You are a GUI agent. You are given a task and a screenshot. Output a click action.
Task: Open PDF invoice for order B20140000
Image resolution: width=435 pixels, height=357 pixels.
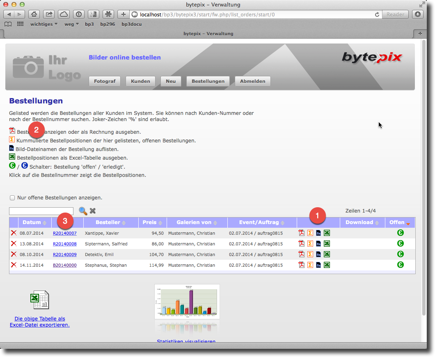click(x=301, y=265)
